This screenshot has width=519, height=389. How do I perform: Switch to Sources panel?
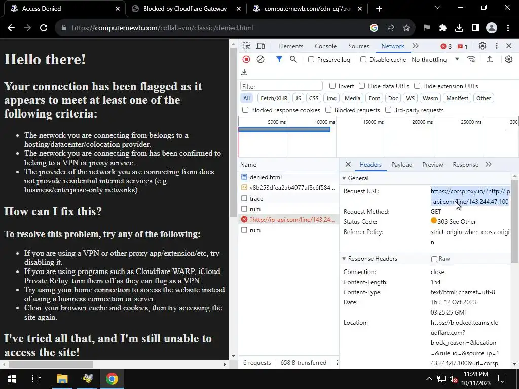[x=358, y=46]
